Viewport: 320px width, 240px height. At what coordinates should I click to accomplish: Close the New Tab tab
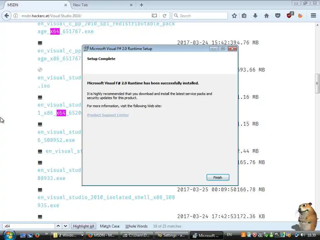tap(131, 5)
